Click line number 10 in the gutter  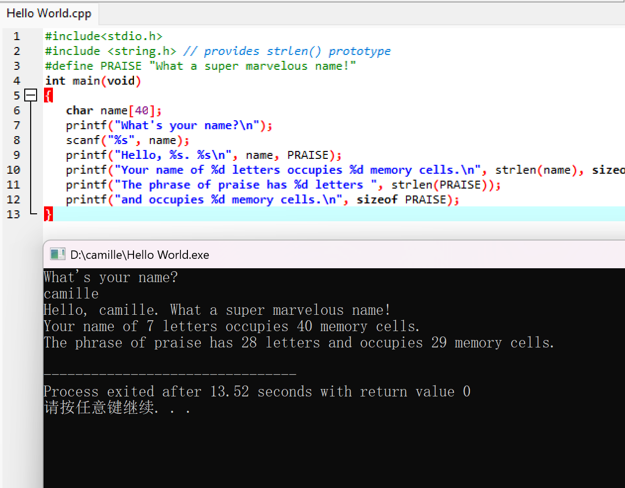click(13, 170)
